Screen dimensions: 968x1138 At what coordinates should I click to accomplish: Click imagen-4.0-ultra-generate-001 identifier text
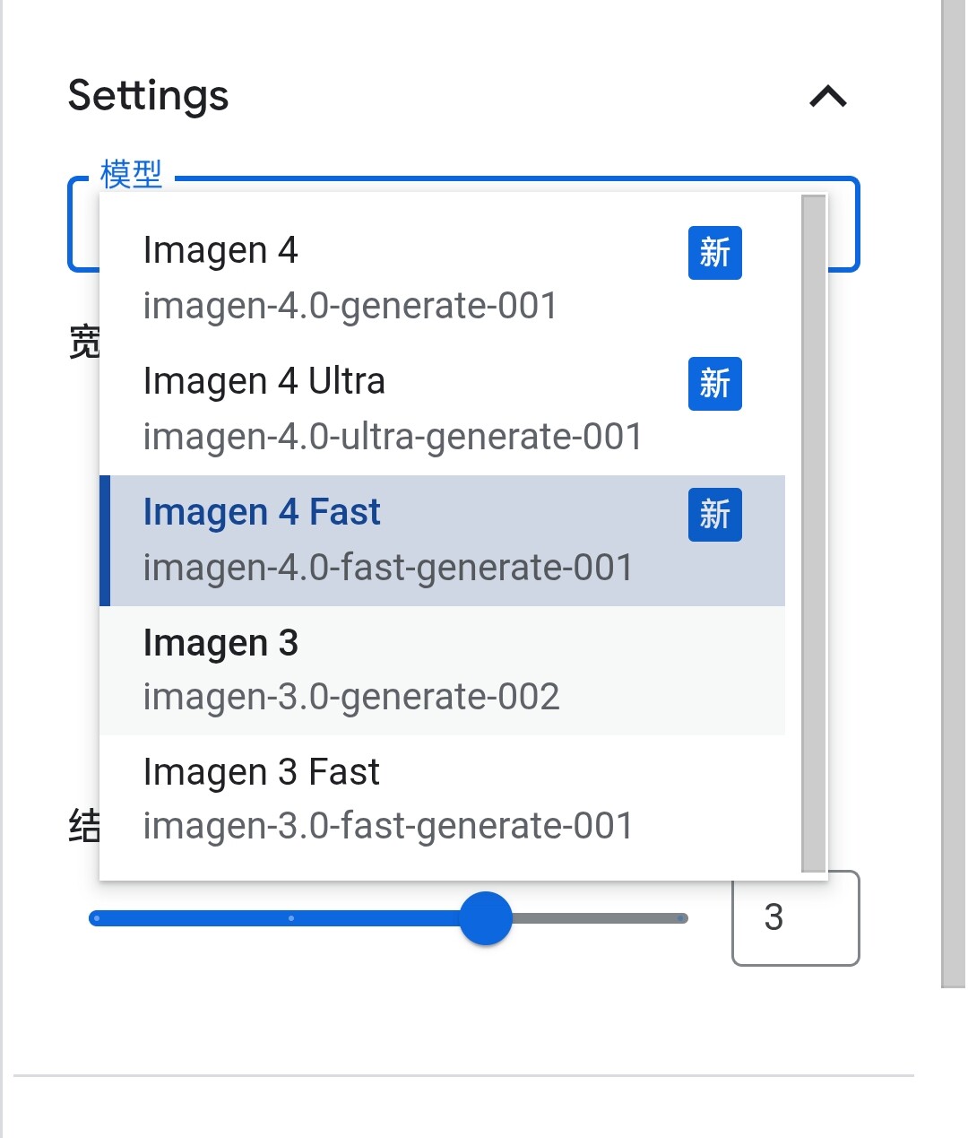point(393,437)
